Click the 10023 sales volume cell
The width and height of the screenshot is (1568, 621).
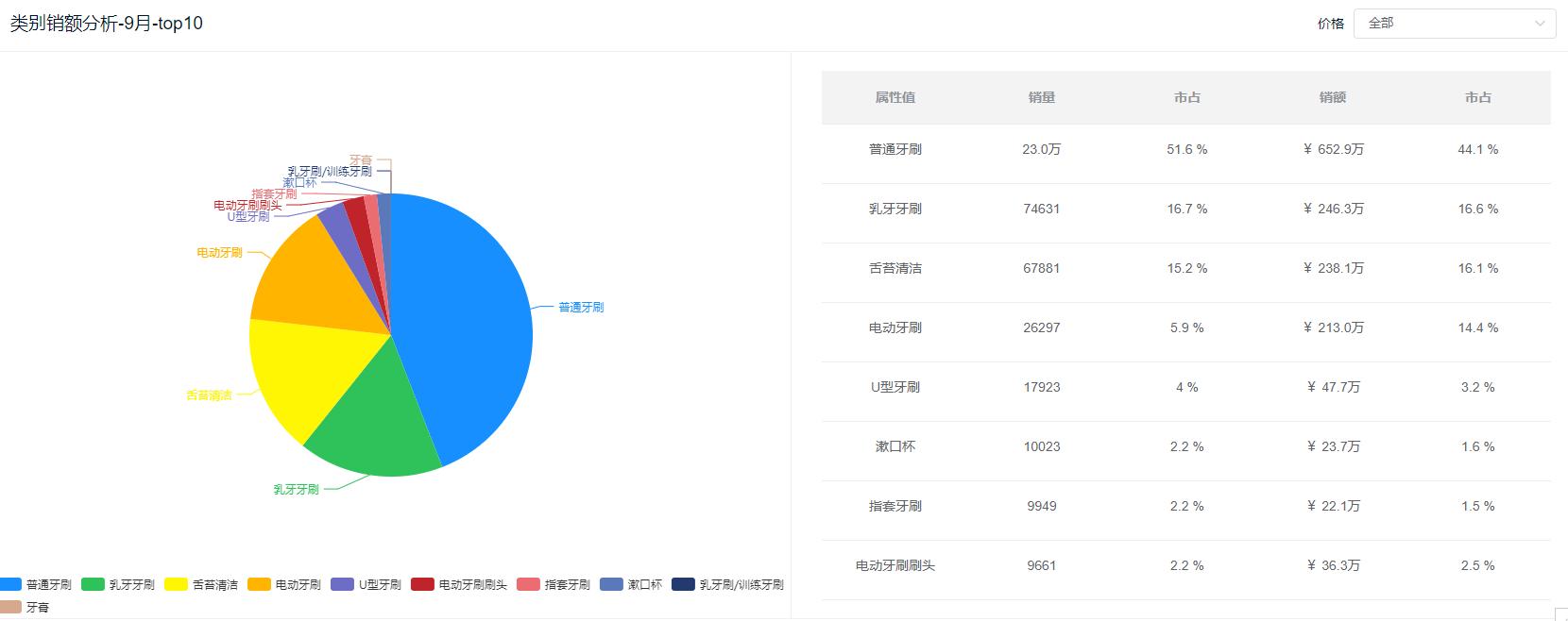point(1042,446)
